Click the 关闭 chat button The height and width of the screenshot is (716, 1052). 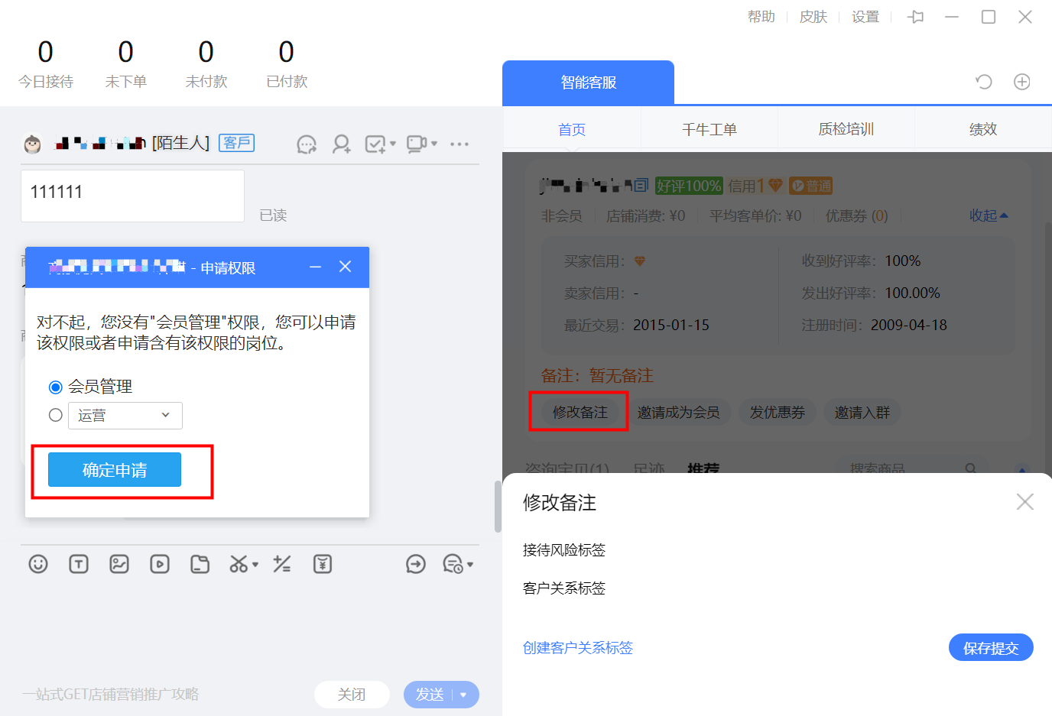tap(352, 695)
